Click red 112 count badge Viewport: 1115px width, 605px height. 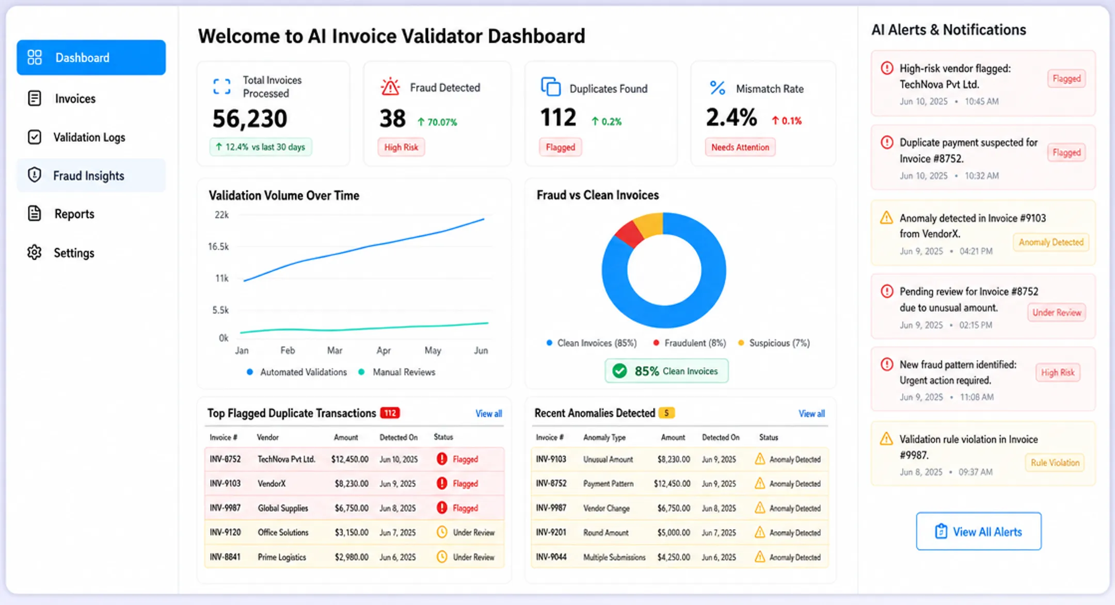point(390,413)
